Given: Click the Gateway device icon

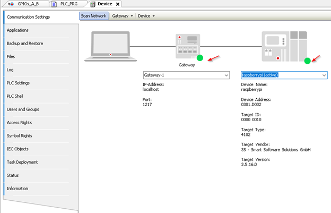Looking at the screenshot, I should point(188,46).
